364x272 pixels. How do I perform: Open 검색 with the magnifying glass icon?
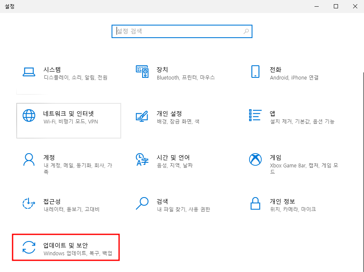pyautogui.click(x=143, y=204)
